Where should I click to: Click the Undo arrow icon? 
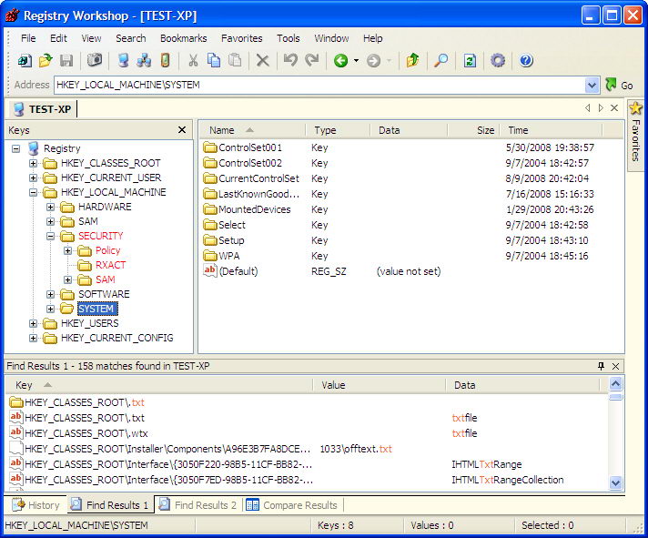(x=289, y=61)
